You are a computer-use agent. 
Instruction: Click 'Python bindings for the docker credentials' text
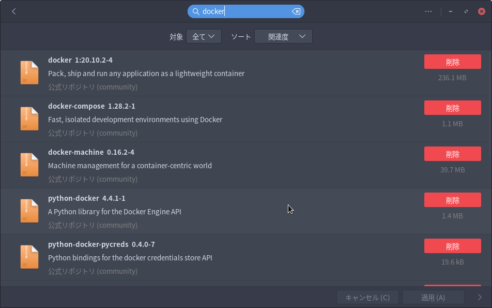(130, 258)
